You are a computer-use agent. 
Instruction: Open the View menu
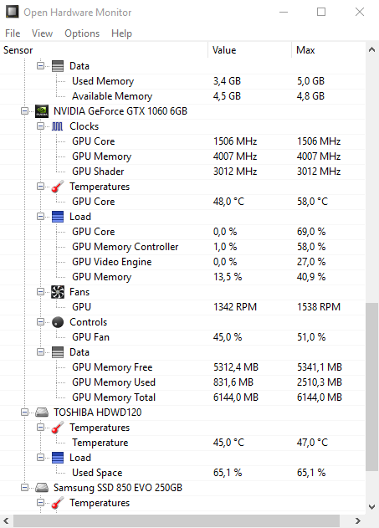tap(42, 33)
